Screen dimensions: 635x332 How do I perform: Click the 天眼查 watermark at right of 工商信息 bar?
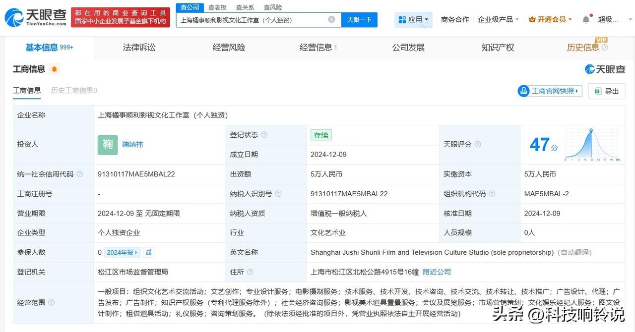(606, 69)
